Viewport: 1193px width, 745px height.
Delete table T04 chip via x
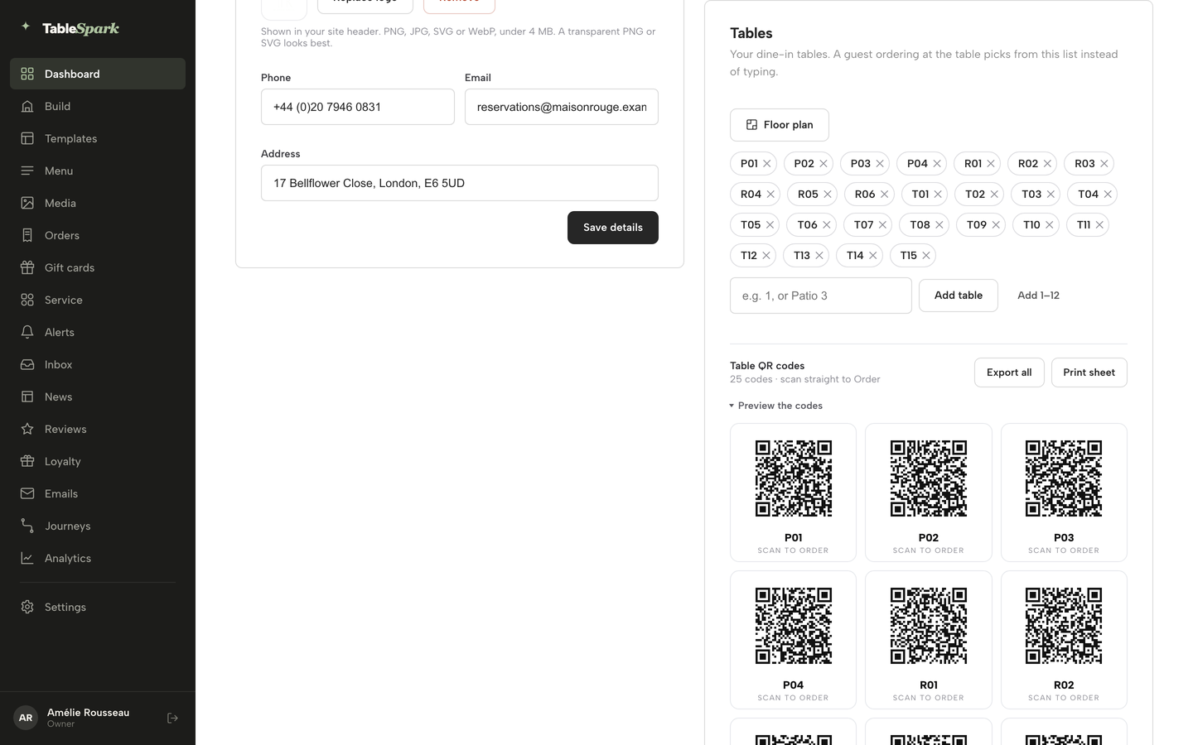(x=1108, y=194)
